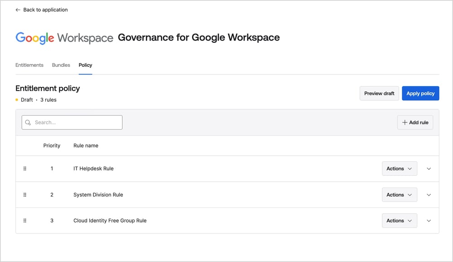453x262 pixels.
Task: Open Actions dropdown for System Division Rule
Action: click(399, 195)
